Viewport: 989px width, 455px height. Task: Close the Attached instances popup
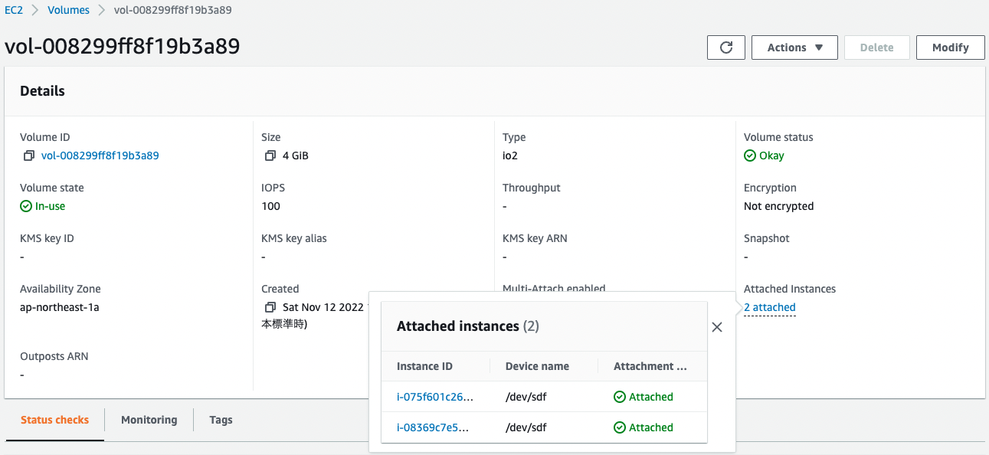point(716,326)
